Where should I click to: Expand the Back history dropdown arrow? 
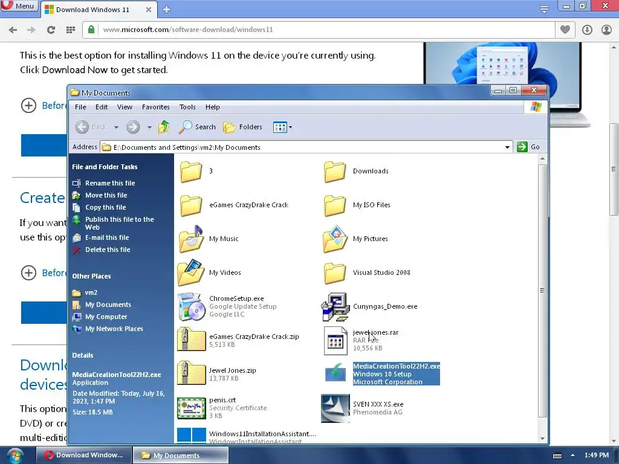click(116, 127)
